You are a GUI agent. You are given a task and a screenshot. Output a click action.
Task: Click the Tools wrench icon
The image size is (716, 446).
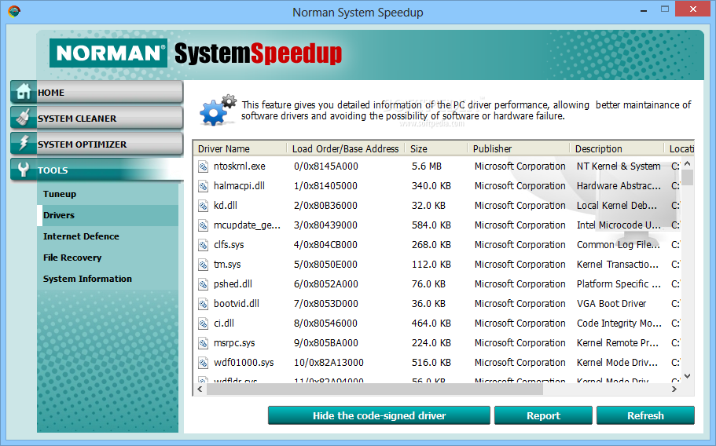click(23, 170)
